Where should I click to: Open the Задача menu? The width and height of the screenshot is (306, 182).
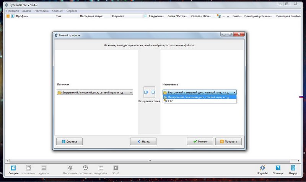click(27, 11)
